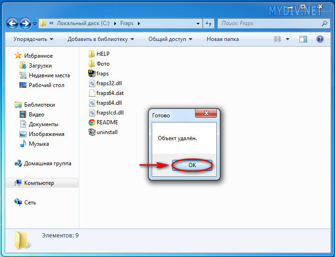Show hidden breadcrumb path chevrons

[x=51, y=23]
